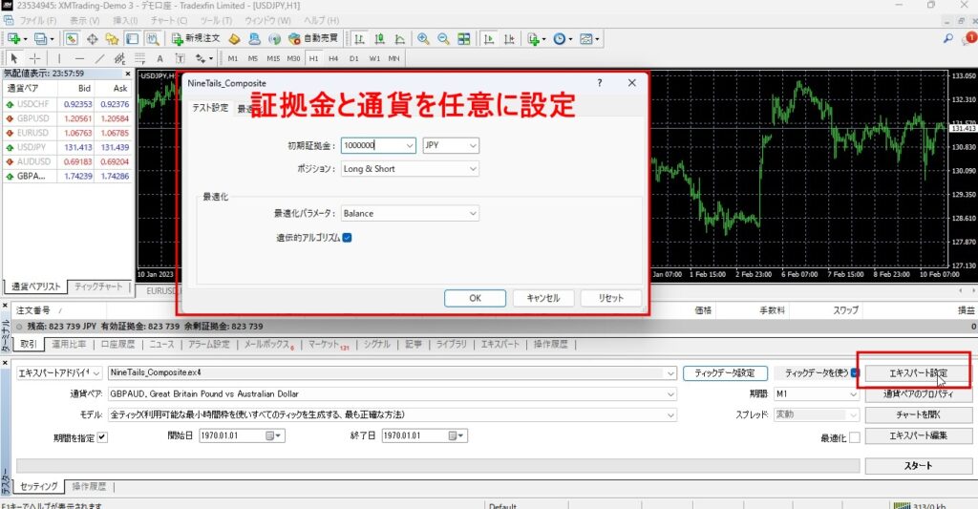Click the dialog help question mark

(600, 82)
